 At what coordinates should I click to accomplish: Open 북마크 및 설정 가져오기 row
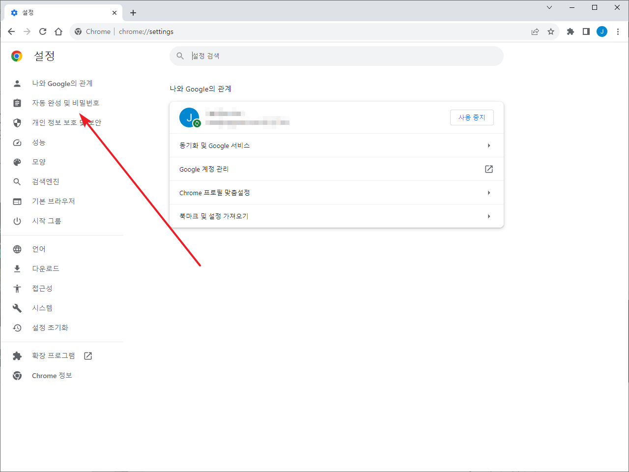tap(337, 216)
